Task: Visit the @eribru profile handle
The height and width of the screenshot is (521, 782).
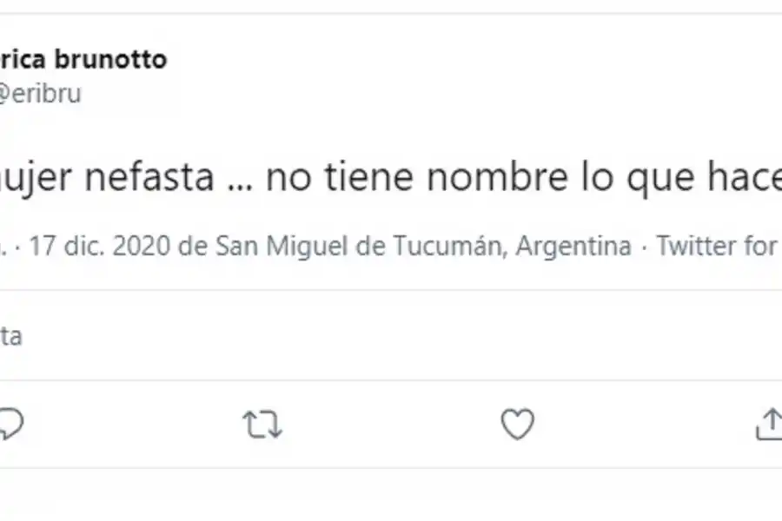Action: pyautogui.click(x=42, y=94)
